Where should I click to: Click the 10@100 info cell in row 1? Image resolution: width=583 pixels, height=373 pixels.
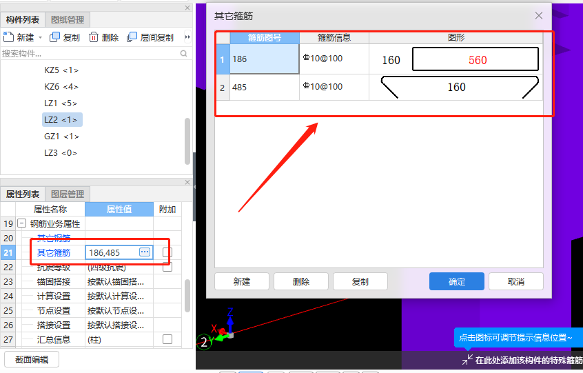[x=334, y=59]
